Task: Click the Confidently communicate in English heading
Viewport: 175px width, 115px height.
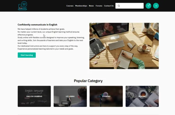Action: (37, 25)
